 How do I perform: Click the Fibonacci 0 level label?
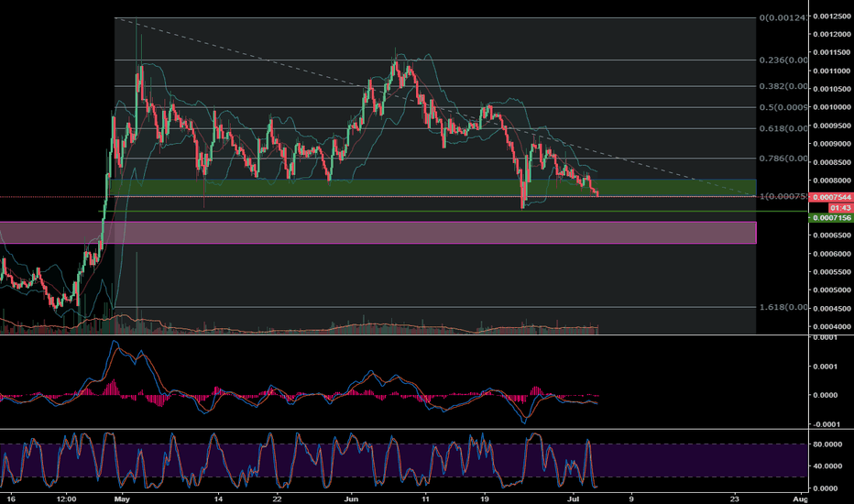coord(783,18)
